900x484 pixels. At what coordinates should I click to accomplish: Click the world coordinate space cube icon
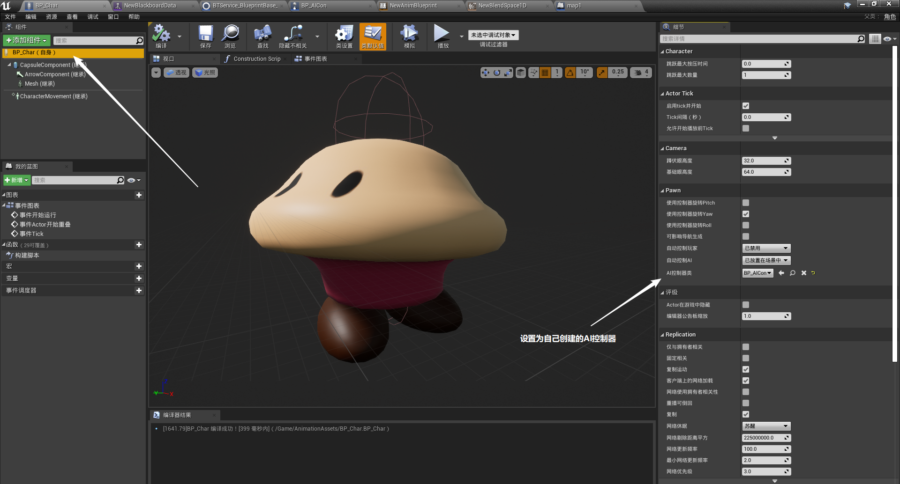coord(521,73)
